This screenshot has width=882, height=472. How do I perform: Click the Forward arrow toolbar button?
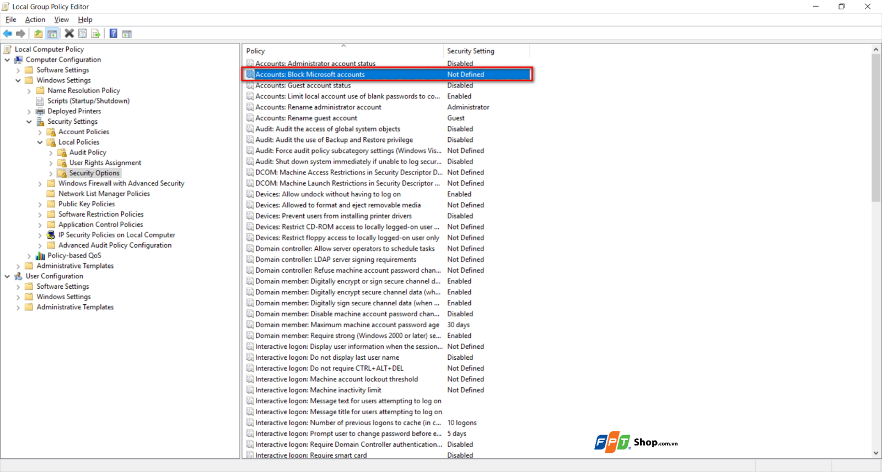pyautogui.click(x=21, y=34)
